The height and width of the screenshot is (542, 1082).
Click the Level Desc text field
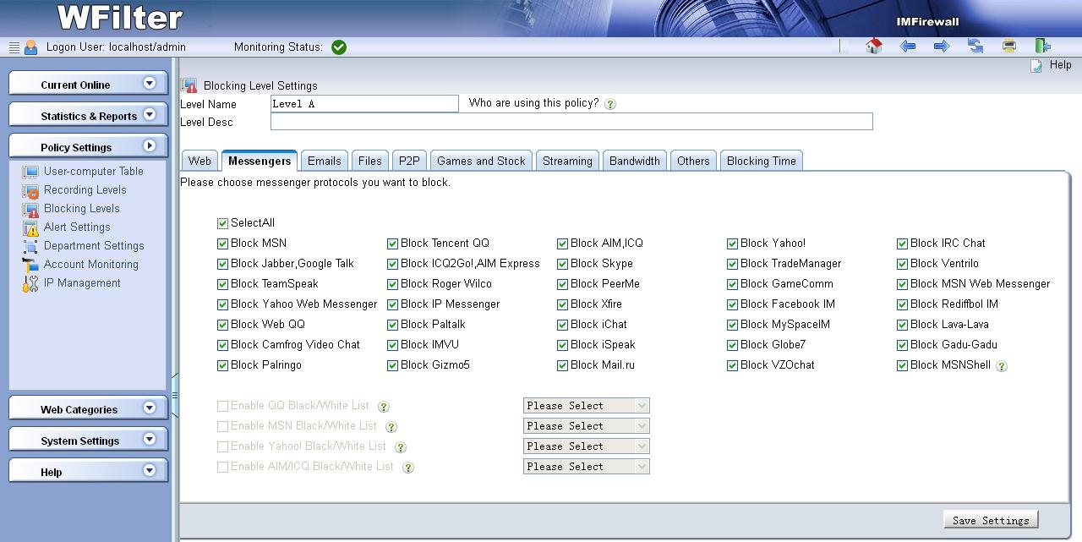click(571, 122)
